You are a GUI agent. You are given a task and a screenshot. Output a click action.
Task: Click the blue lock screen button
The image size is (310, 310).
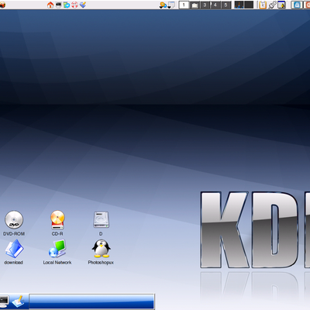point(297,5)
